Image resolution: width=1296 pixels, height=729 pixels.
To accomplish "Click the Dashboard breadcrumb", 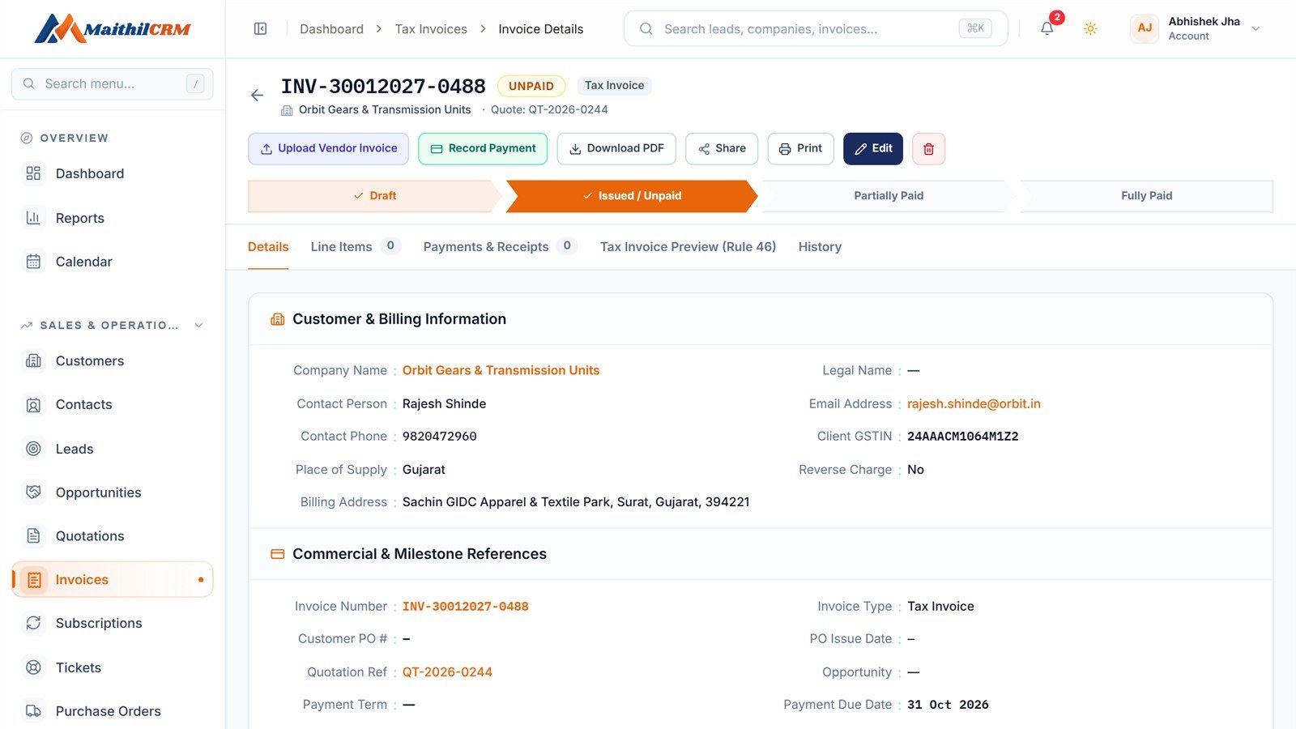I will (331, 29).
